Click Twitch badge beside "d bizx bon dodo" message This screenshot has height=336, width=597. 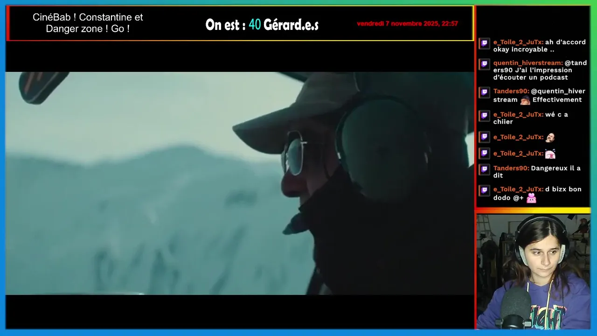(485, 190)
